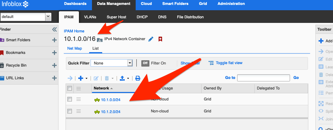Click Toggle flat view
This screenshot has width=333, height=130.
(x=226, y=63)
